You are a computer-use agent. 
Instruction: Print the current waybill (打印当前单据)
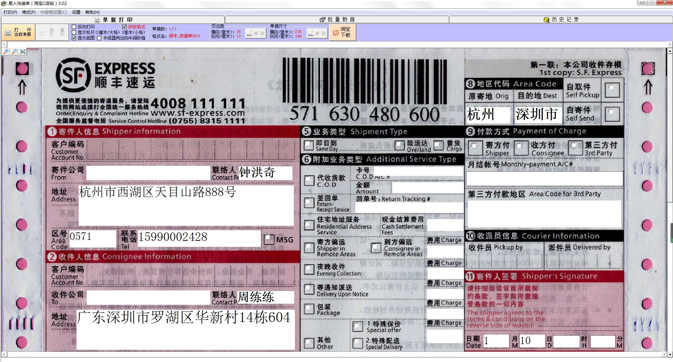pyautogui.click(x=18, y=32)
